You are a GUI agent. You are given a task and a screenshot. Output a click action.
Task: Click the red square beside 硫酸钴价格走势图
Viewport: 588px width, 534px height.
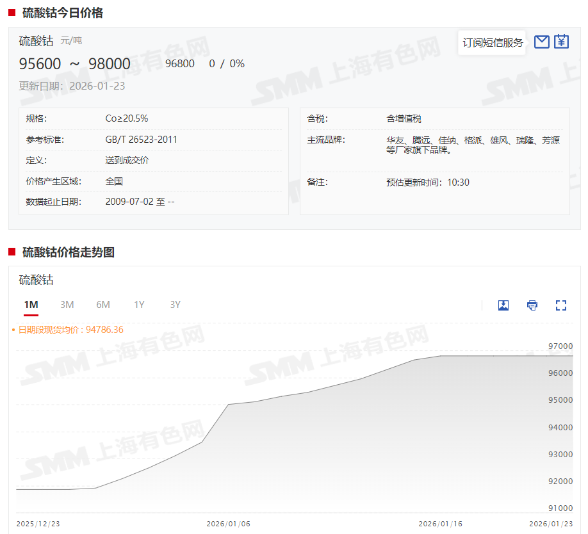pyautogui.click(x=12, y=252)
